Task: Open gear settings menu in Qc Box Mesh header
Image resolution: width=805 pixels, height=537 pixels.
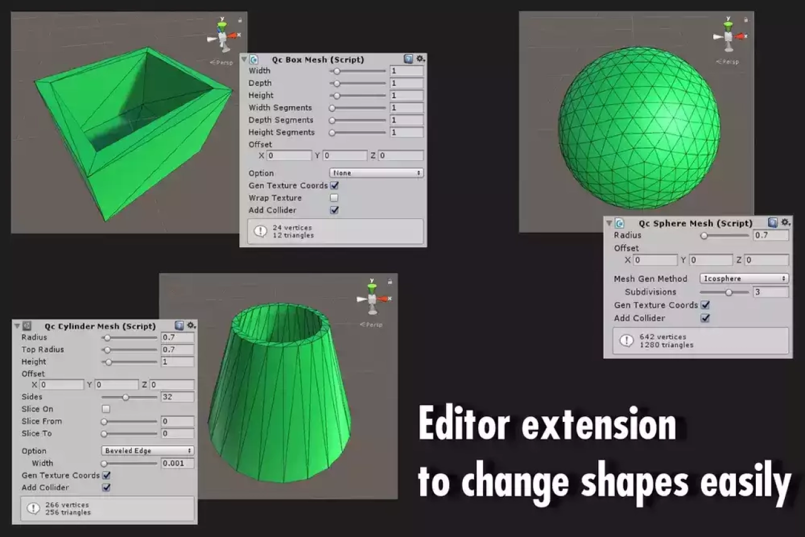Action: 421,59
